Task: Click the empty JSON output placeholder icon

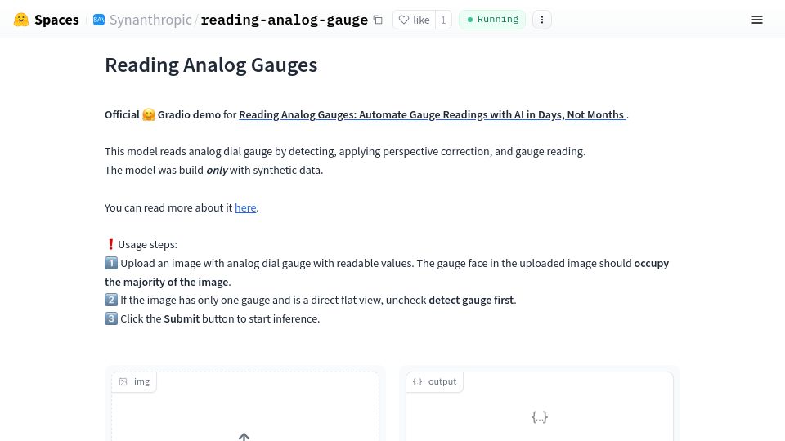Action: 540,417
